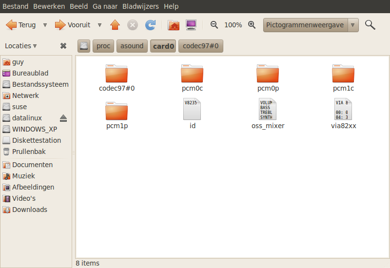Click the Up parent folder arrow icon

pos(115,25)
